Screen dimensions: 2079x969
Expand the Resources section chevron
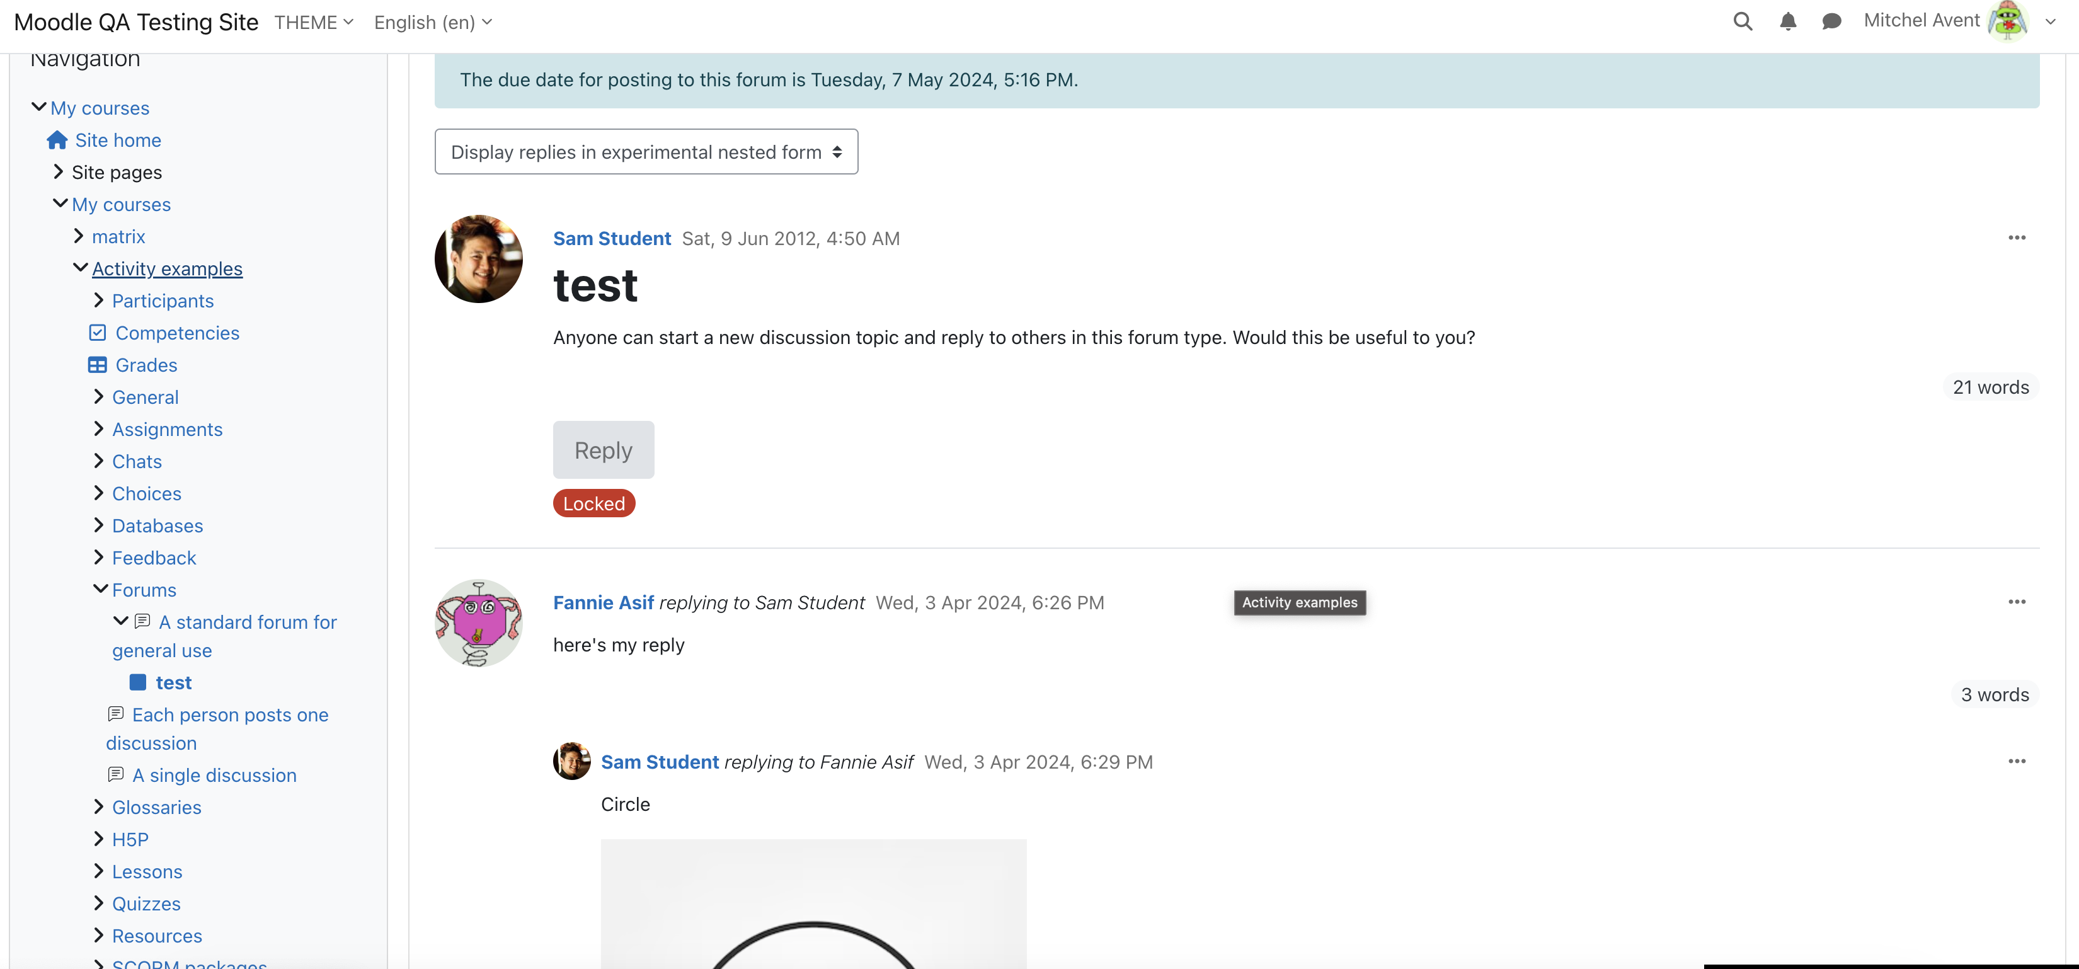pyautogui.click(x=98, y=935)
